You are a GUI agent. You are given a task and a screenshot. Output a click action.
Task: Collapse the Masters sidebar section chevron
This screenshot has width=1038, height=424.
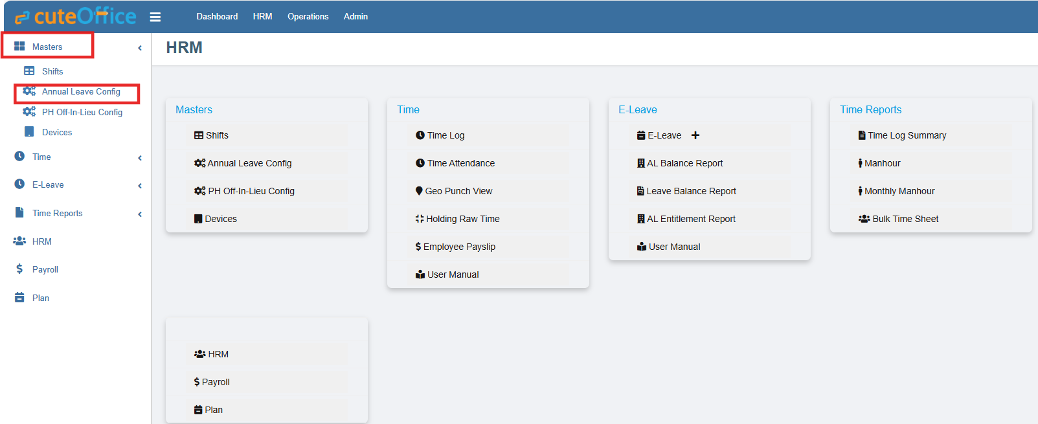[140, 48]
